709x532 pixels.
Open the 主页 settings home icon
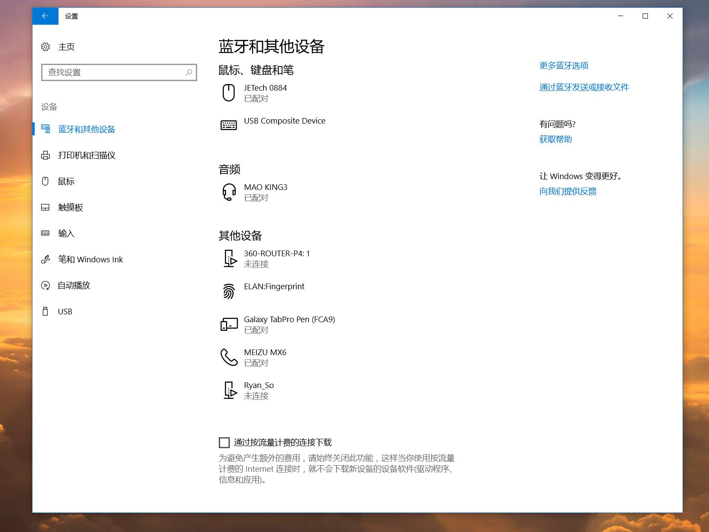pos(46,47)
